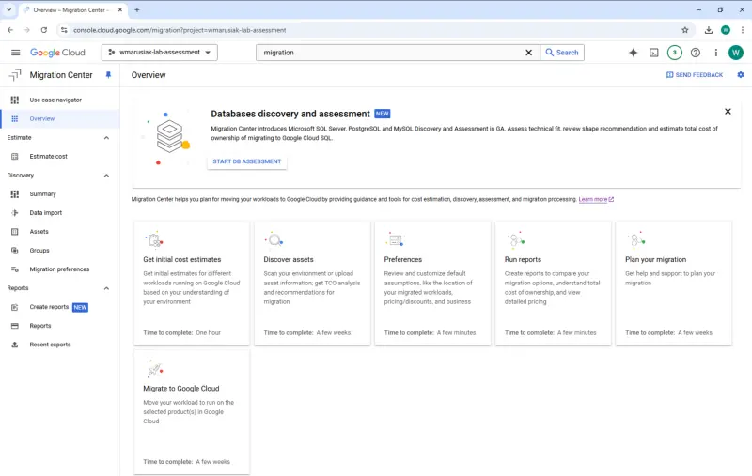This screenshot has width=752, height=476.
Task: Open Assets in the sidebar
Action: click(x=60, y=231)
